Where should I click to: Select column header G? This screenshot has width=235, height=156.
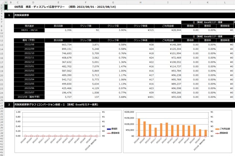(113, 3)
